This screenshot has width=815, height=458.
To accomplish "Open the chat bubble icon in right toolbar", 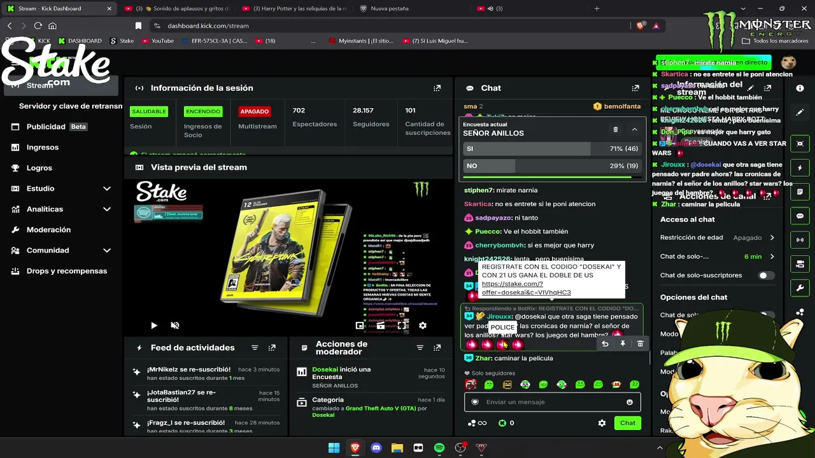I will point(800,216).
